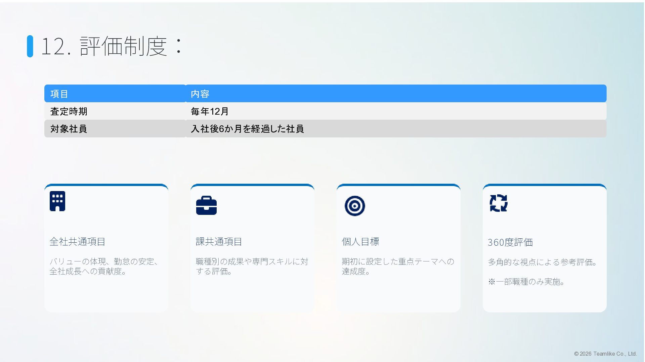Click the 個人目標 card heading
This screenshot has width=645, height=362.
click(x=360, y=242)
